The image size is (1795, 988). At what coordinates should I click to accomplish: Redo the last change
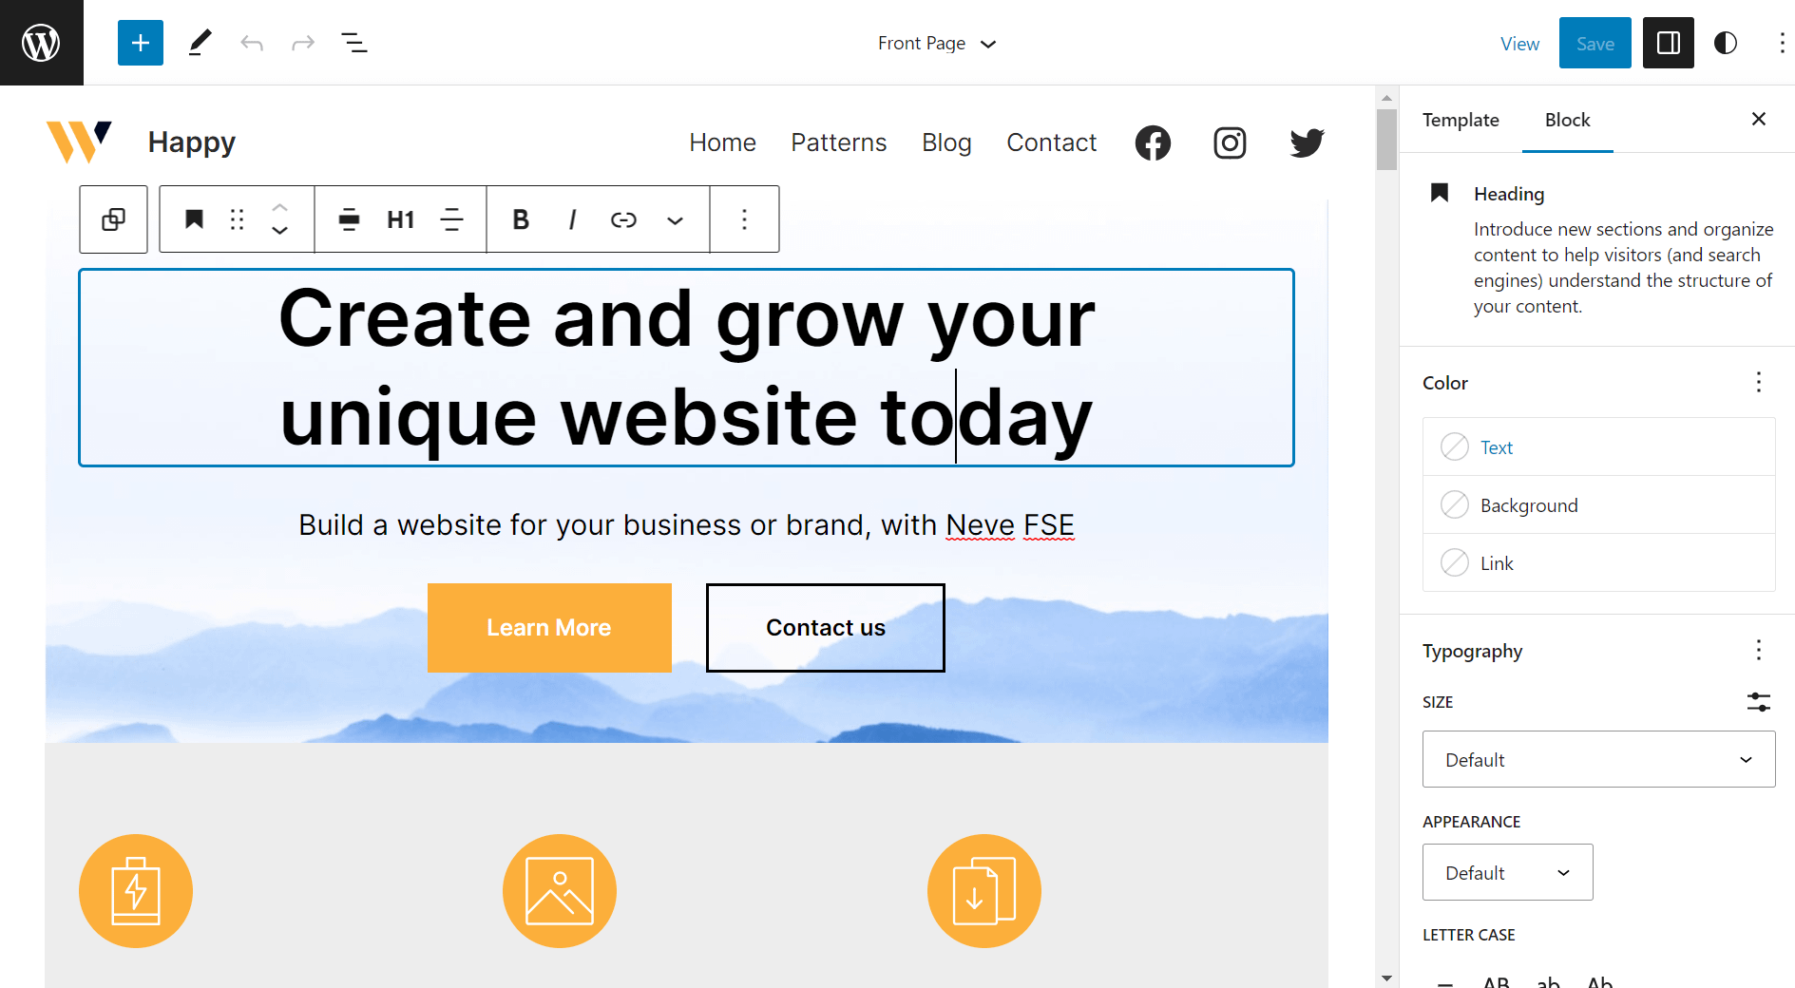coord(303,43)
